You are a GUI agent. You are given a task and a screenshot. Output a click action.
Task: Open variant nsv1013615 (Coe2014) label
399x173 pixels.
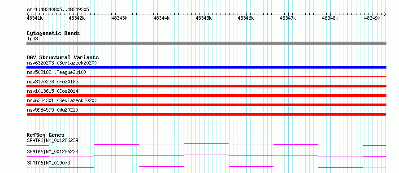point(54,91)
